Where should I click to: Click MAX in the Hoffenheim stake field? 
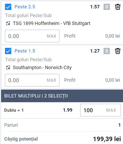tap(52, 36)
